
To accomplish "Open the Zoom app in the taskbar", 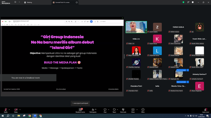I will (x=35, y=116).
